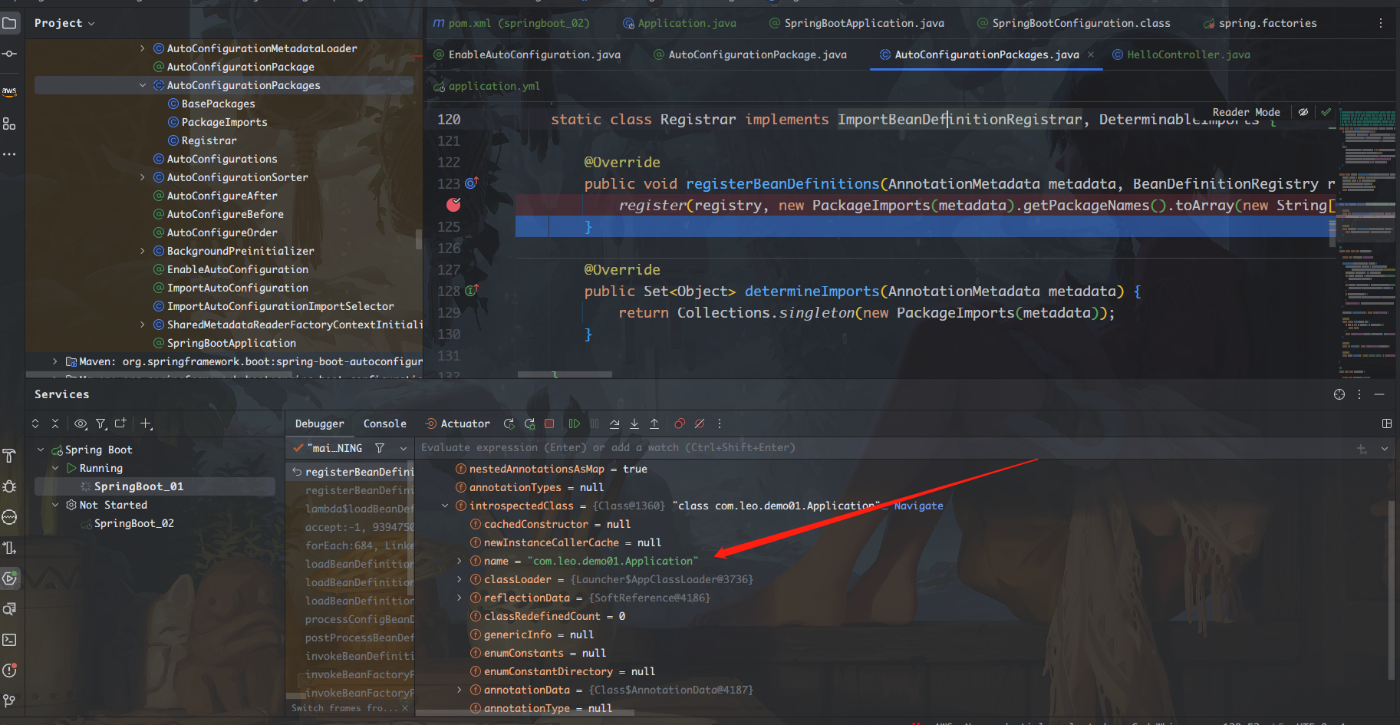
Task: Open the Build hammer tool window
Action: [9, 456]
